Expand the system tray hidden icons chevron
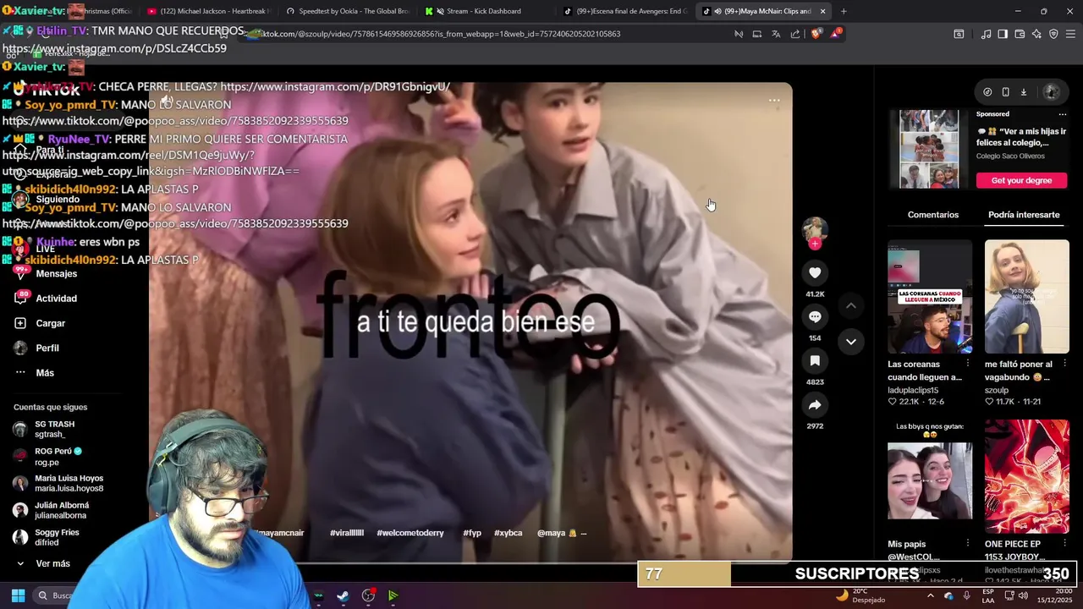 [930, 595]
